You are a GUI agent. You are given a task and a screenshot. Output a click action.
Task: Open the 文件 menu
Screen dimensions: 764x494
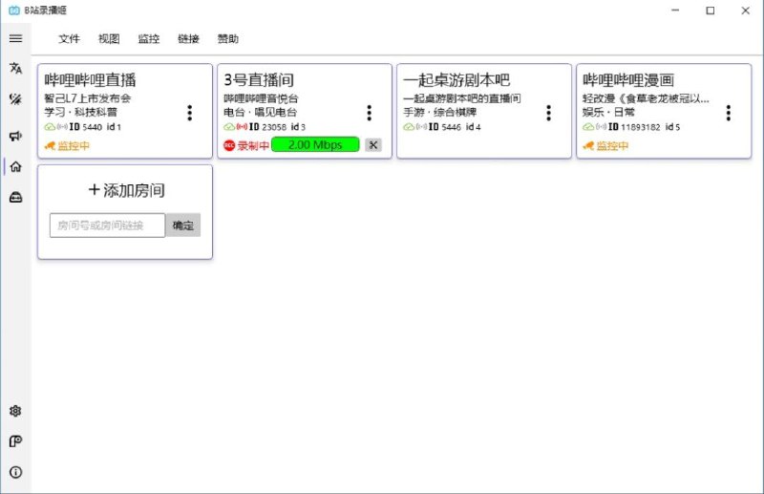click(x=69, y=39)
